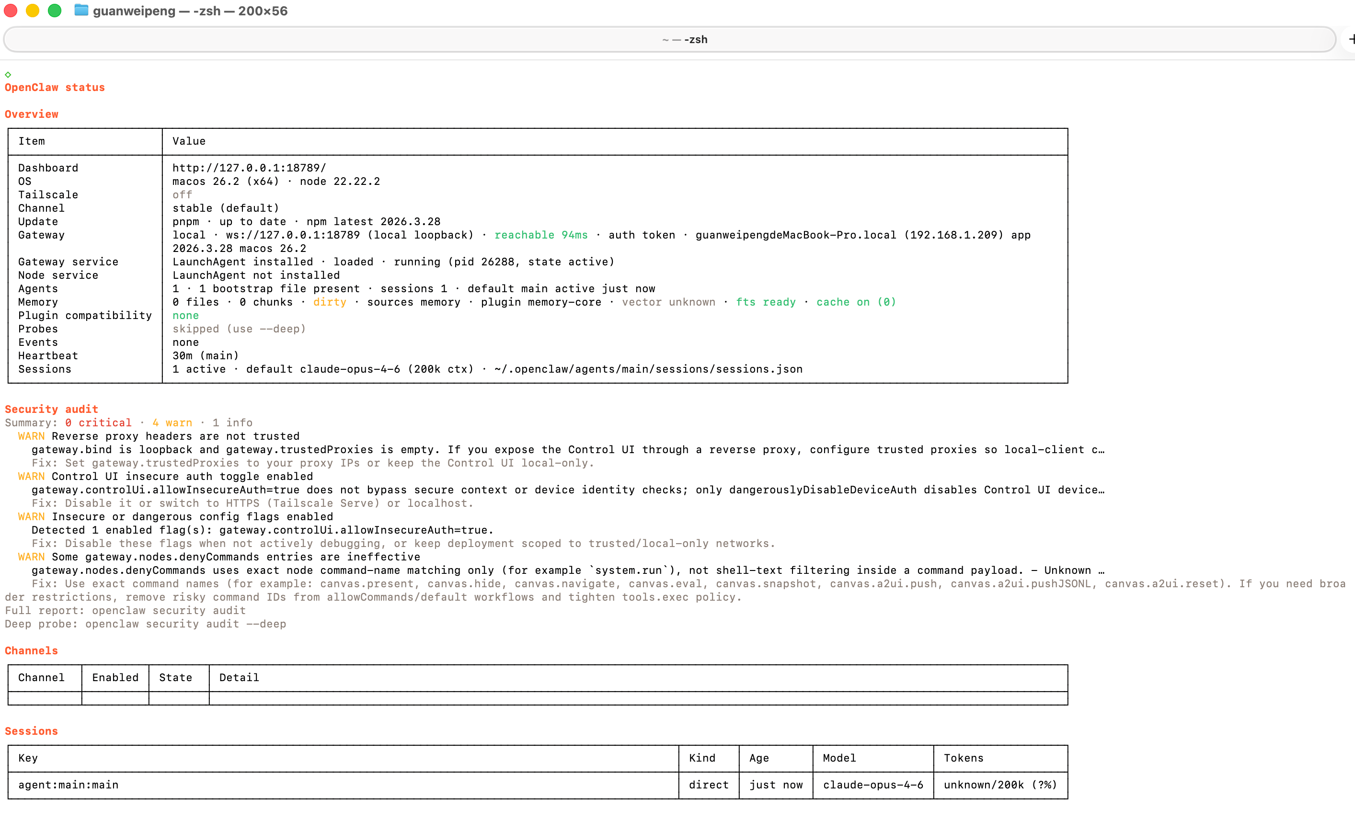Click the folder proxy icon in title bar
The height and width of the screenshot is (821, 1355).
(x=81, y=11)
